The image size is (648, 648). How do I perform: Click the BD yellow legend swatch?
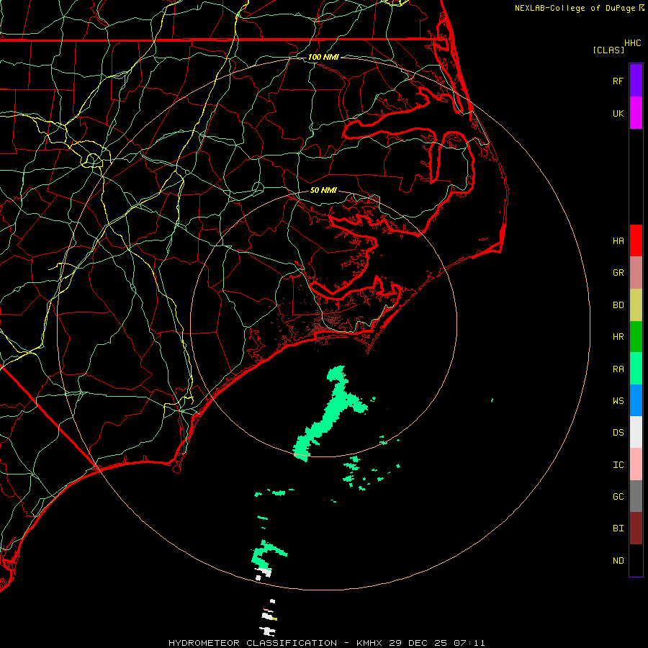[x=636, y=305]
